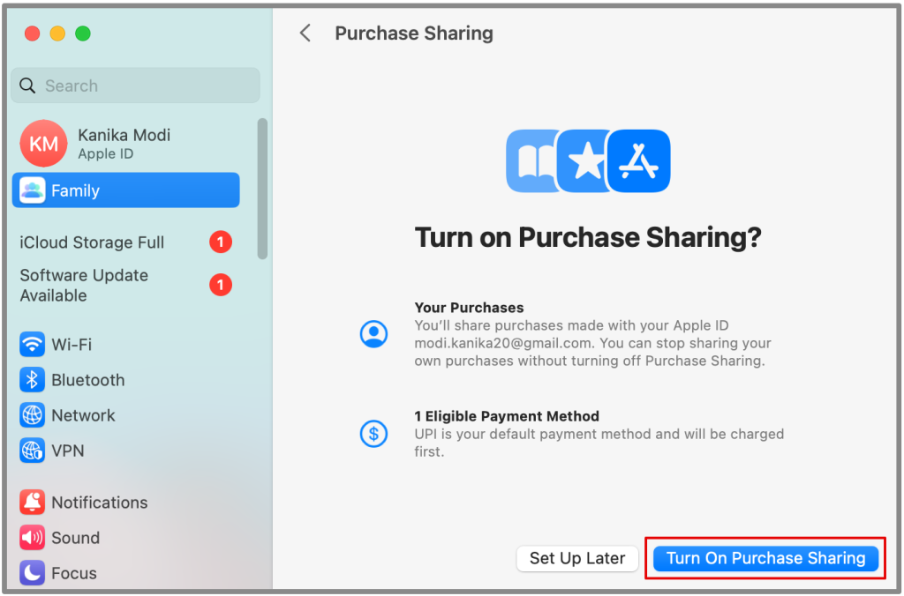Click the green full-screen window button
The height and width of the screenshot is (596, 904).
83,34
